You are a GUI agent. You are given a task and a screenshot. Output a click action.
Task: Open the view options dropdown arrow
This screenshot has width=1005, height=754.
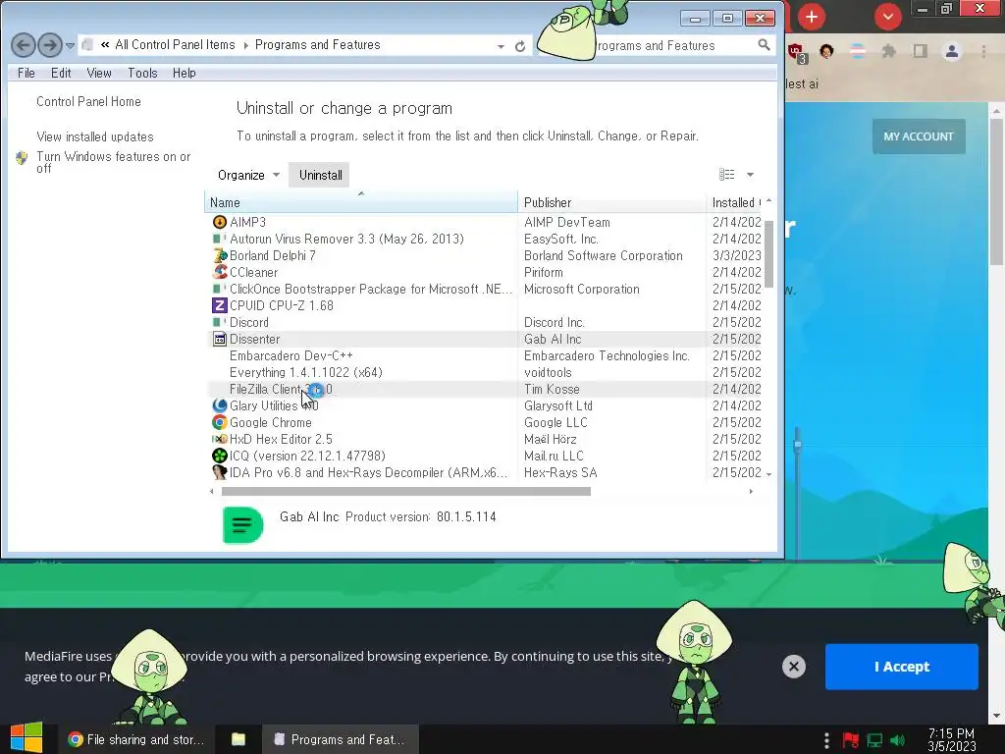tap(750, 175)
